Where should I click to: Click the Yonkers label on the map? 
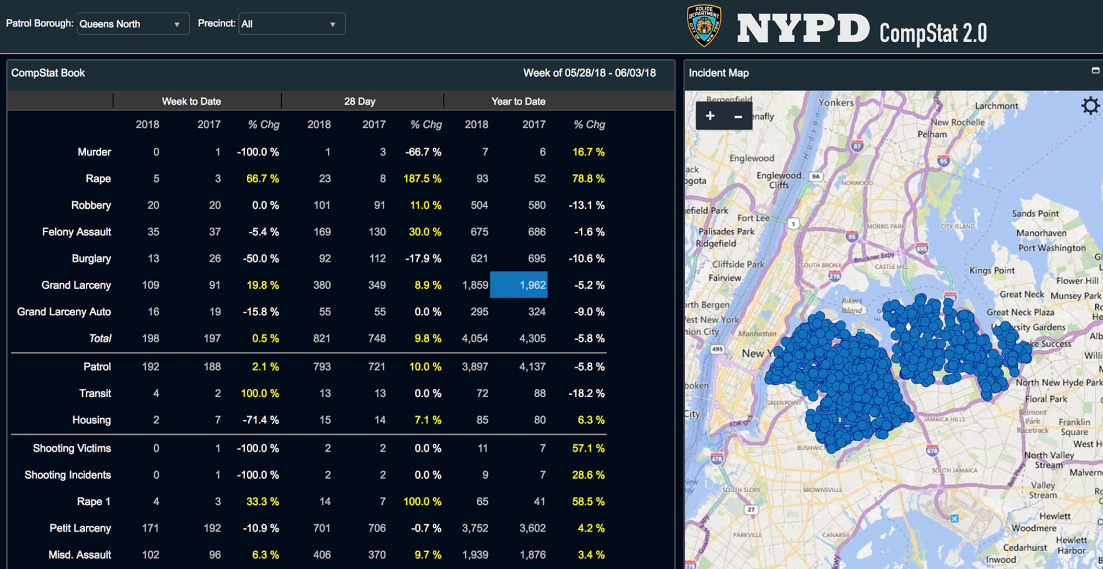coord(835,102)
